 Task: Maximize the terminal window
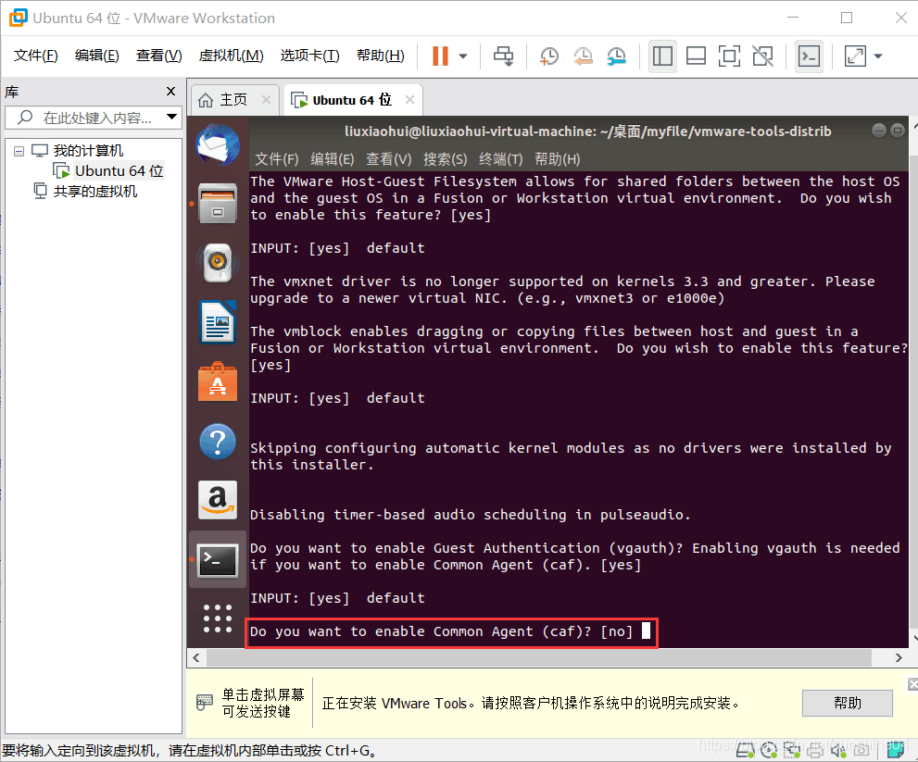coord(898,131)
